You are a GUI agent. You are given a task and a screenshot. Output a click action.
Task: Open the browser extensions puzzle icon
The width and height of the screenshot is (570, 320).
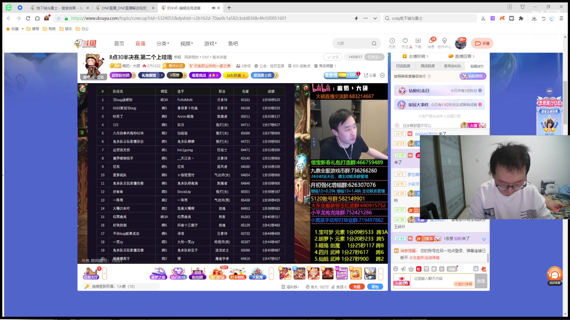point(521,18)
